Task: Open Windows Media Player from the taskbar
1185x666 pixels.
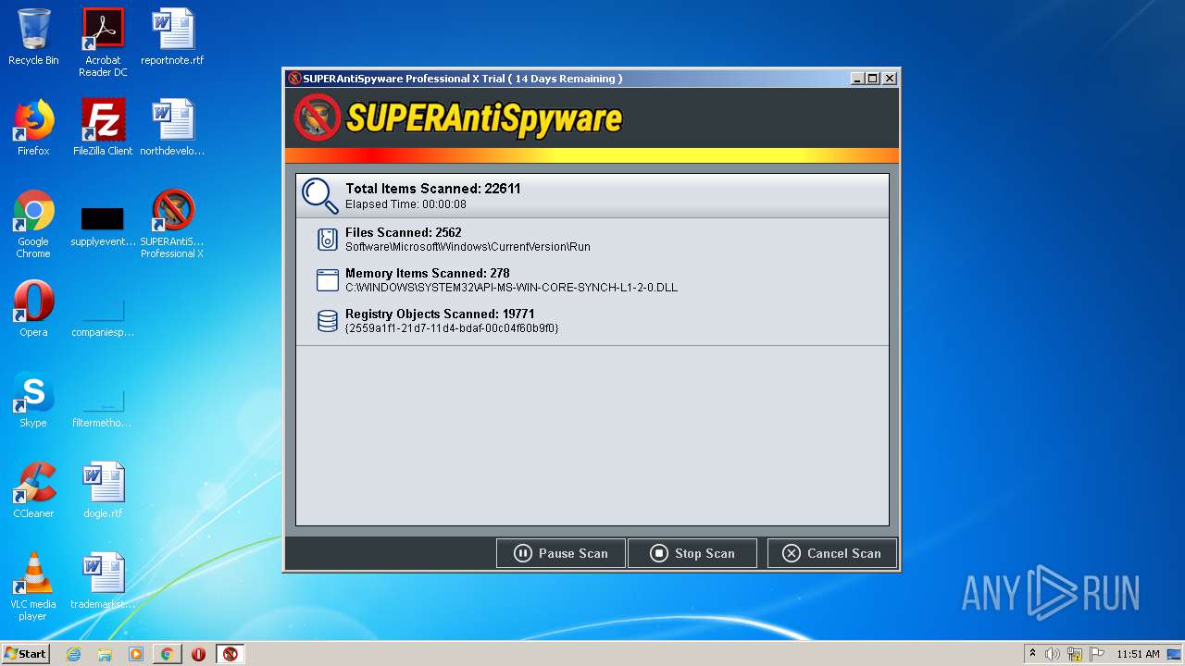Action: [x=136, y=654]
